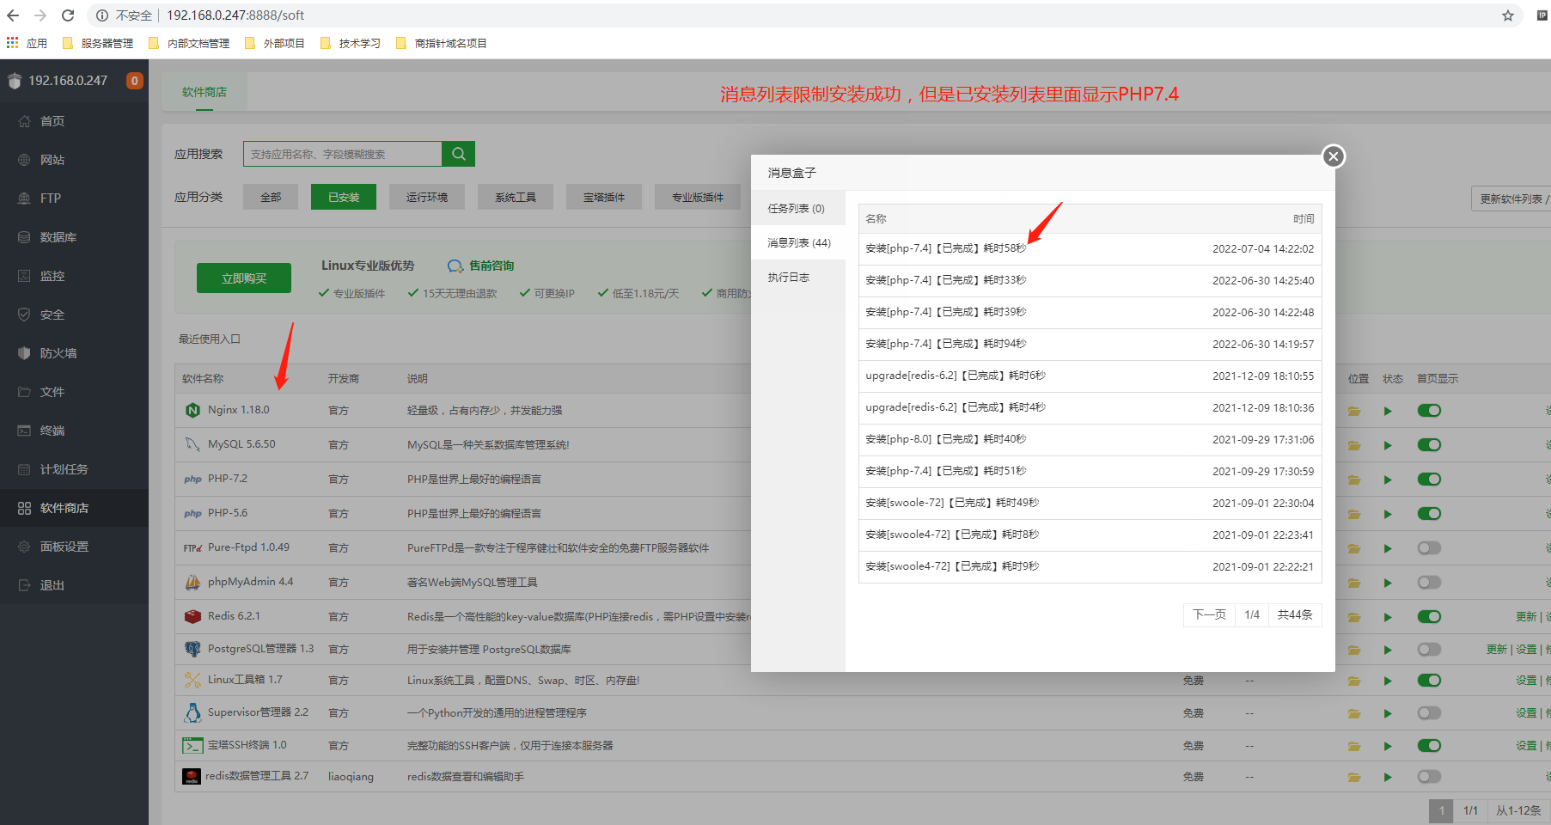Enable homepage display for Pure-Ftpd

click(1429, 548)
